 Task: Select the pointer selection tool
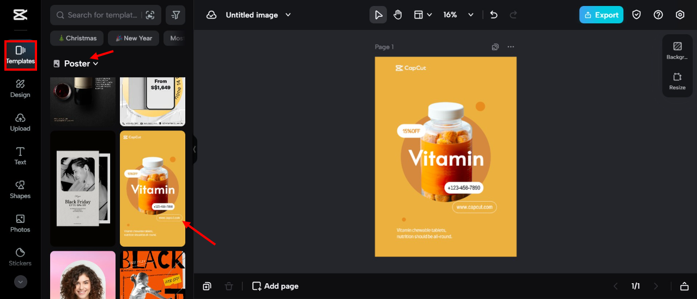click(x=378, y=15)
